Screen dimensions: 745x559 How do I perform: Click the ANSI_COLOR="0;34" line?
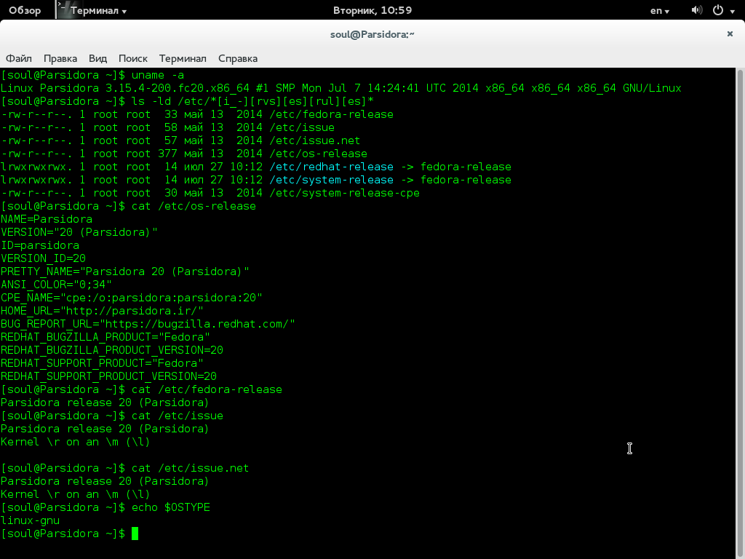point(56,285)
